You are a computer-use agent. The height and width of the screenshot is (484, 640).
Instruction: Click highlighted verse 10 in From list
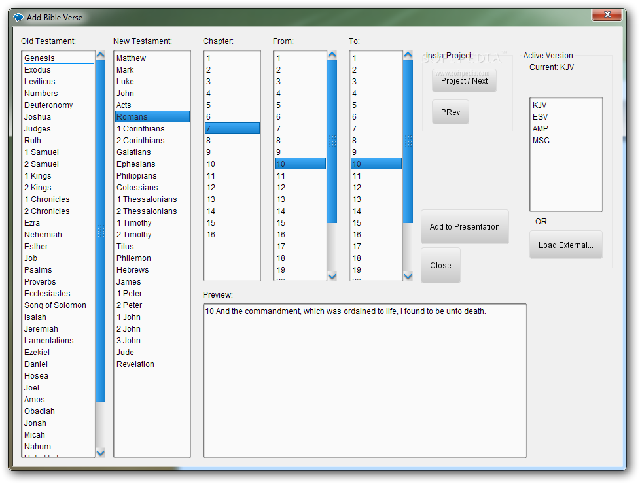(x=300, y=164)
